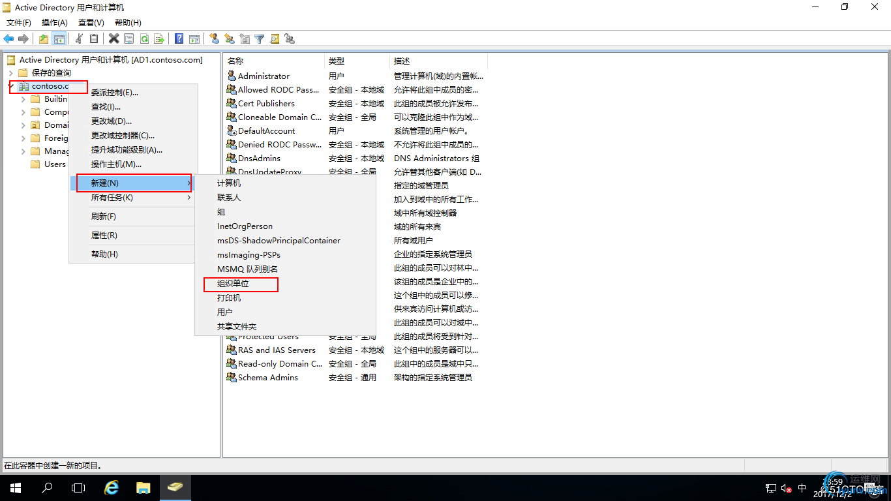The image size is (891, 501).
Task: Sort list by the 名称 column header
Action: click(274, 61)
